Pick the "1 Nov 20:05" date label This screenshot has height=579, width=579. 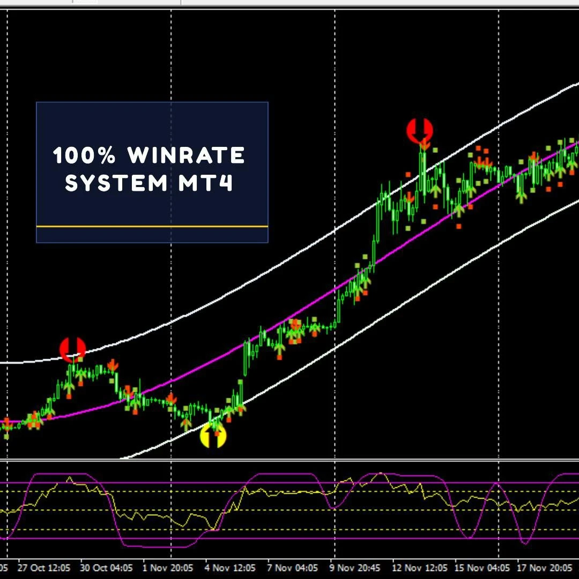(x=169, y=567)
